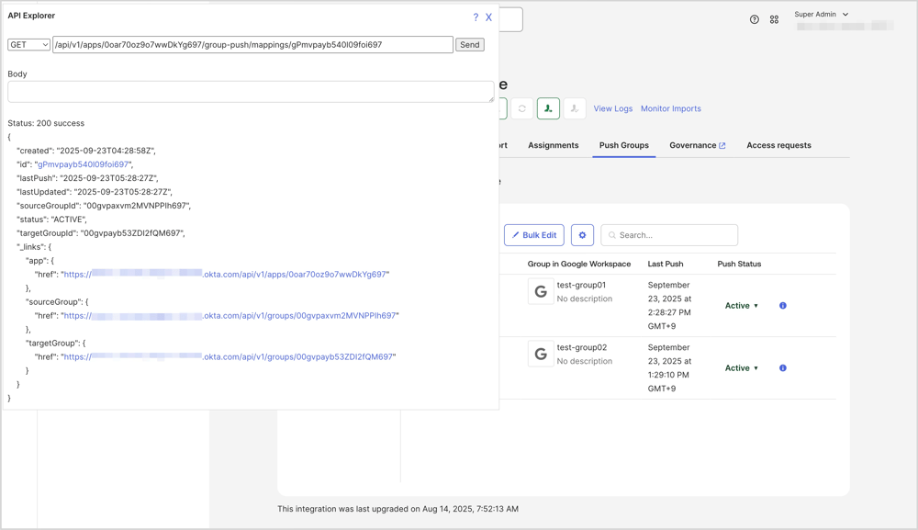Open the API Explorer help question mark

point(476,17)
